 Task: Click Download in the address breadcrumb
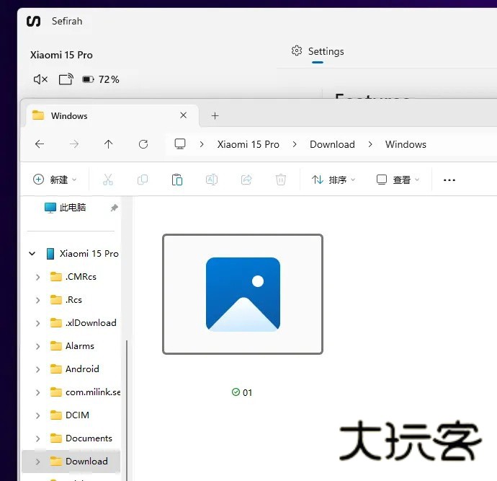(332, 144)
